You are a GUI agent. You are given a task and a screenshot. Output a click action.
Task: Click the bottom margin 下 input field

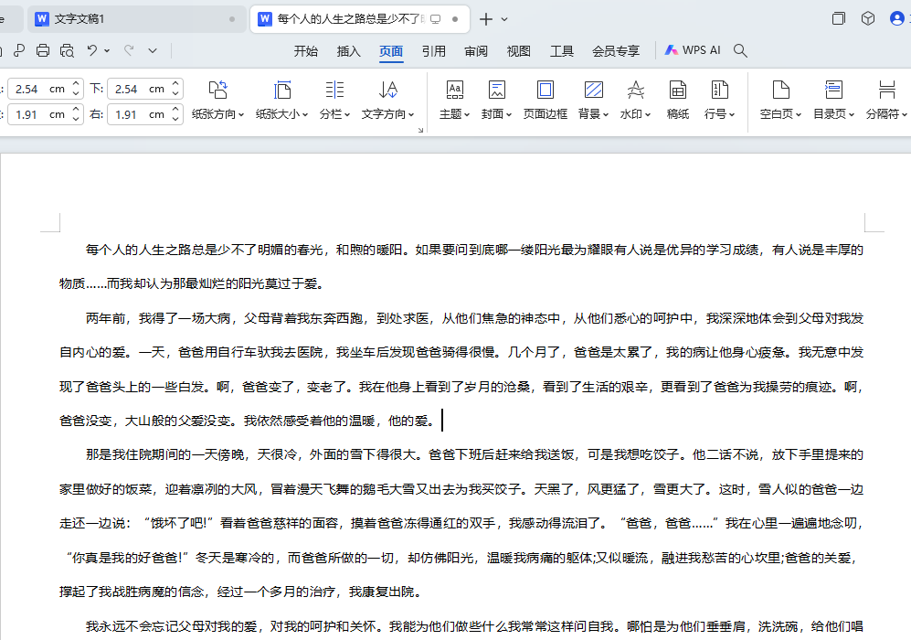click(137, 89)
